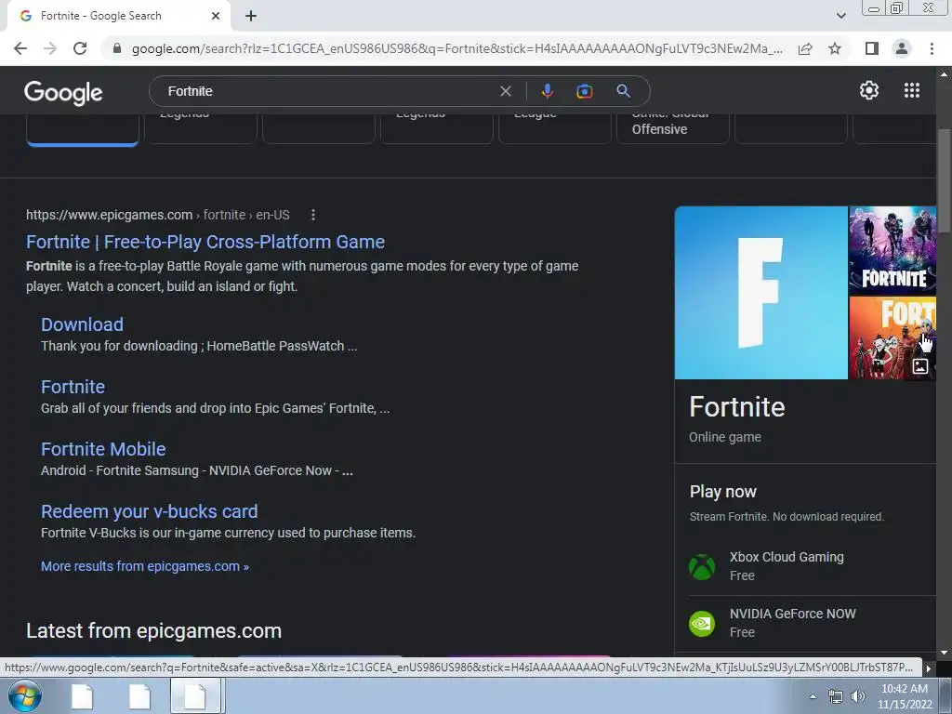952x714 pixels.
Task: Go back to the previous page
Action: 20,48
